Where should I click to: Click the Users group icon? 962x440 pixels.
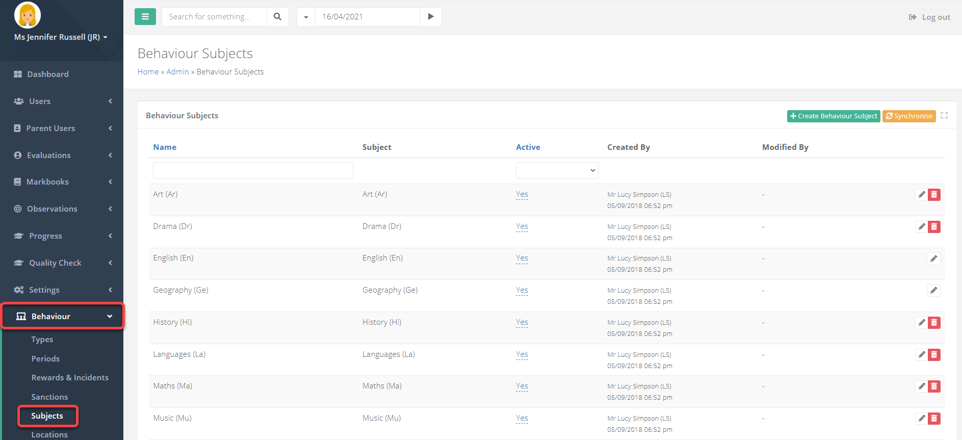[19, 101]
